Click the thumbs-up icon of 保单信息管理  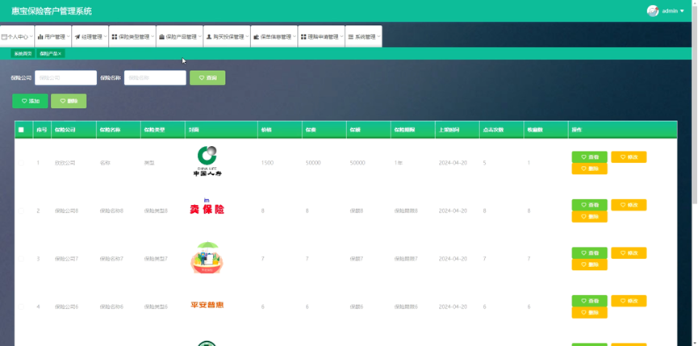(257, 37)
